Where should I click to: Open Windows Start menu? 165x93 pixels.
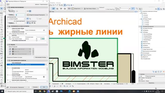click(x=2, y=91)
